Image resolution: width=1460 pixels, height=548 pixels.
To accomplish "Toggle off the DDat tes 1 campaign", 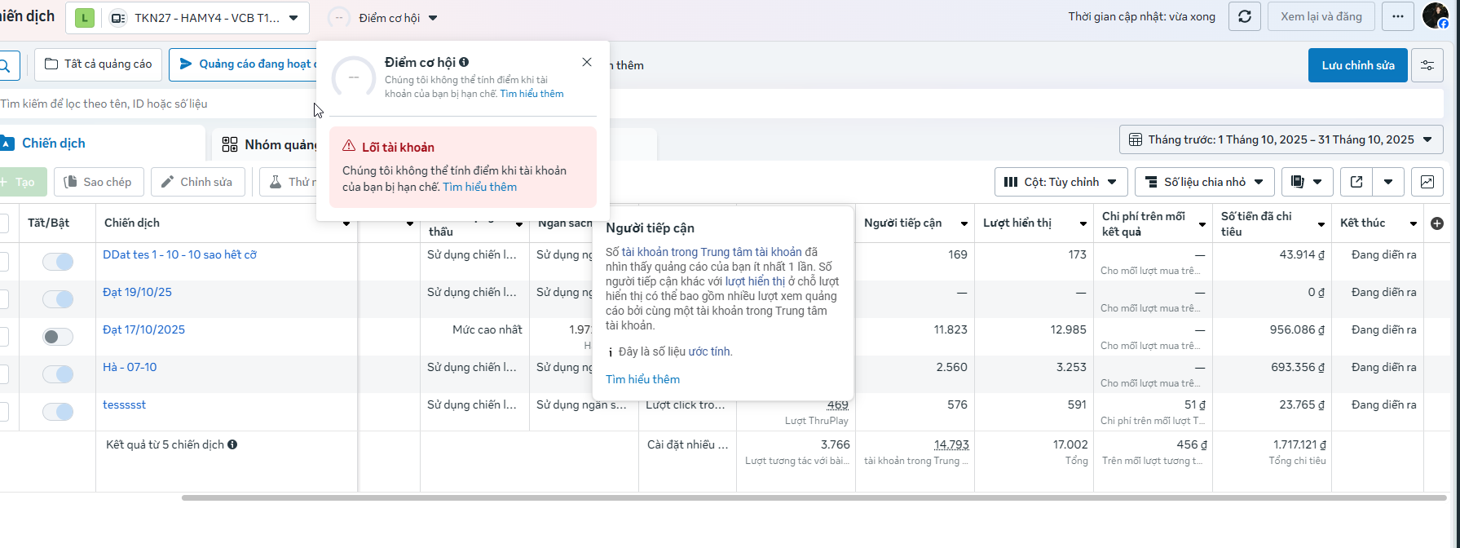I will (58, 262).
